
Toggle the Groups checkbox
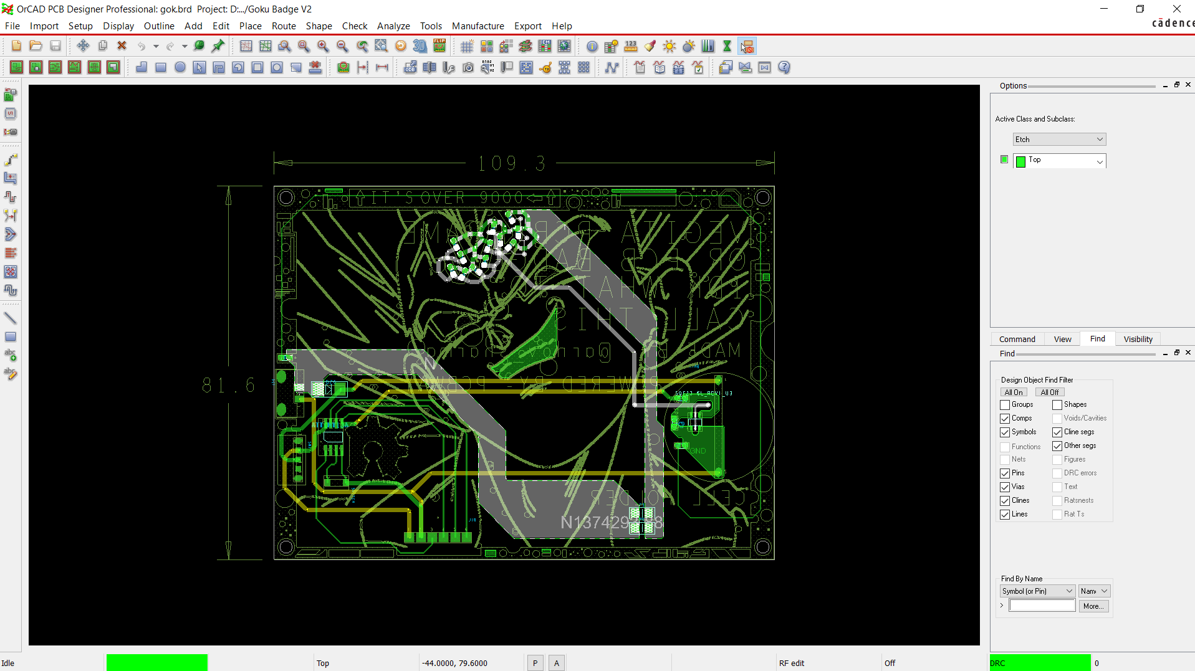[x=1005, y=405]
